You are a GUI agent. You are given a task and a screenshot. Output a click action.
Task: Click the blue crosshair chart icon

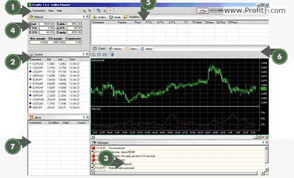(112, 55)
